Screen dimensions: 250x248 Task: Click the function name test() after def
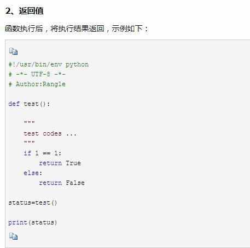coord(37,104)
